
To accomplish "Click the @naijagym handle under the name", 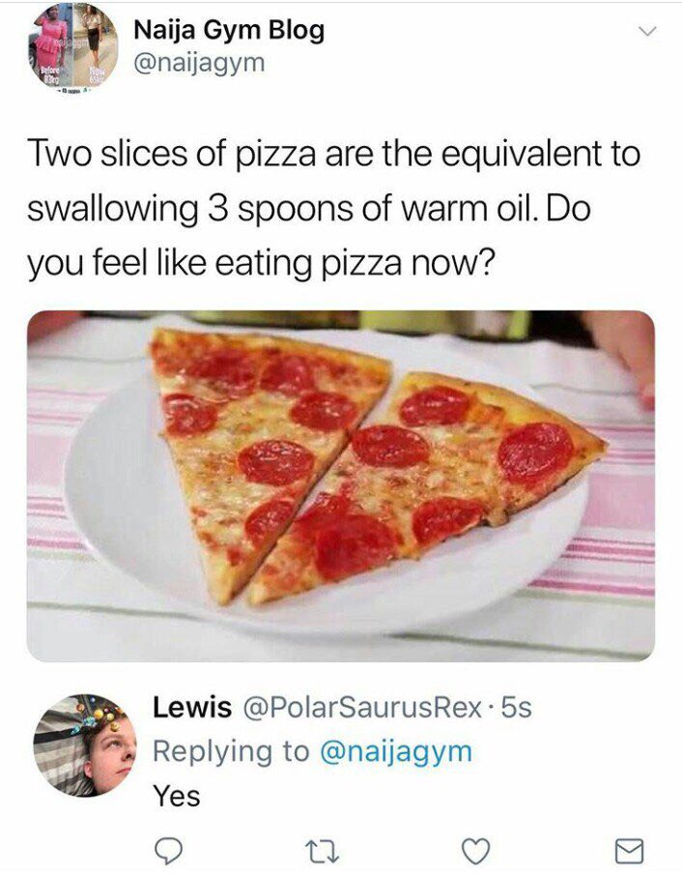I will point(199,63).
